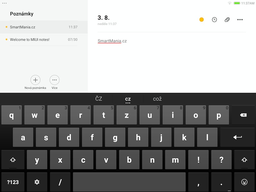Attach a file using the paperclip icon
Image resolution: width=256 pixels, height=192 pixels.
click(x=227, y=20)
